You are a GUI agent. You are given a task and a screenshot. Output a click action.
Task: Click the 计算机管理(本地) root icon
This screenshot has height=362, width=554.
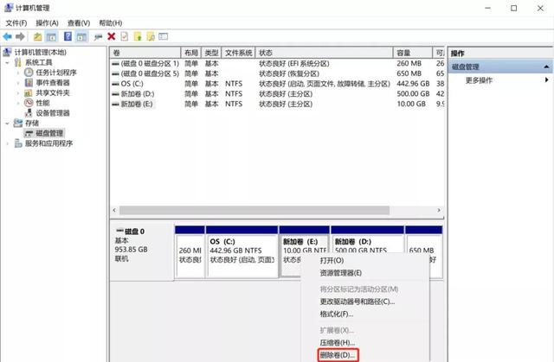(x=8, y=52)
